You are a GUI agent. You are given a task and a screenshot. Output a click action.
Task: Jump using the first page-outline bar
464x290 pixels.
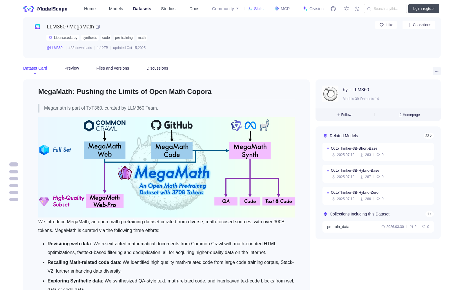point(14,164)
